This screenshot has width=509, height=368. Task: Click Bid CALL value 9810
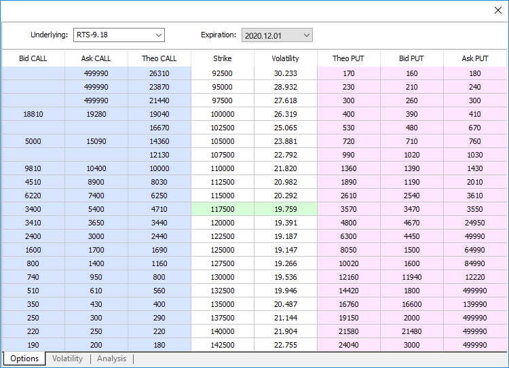pyautogui.click(x=33, y=168)
